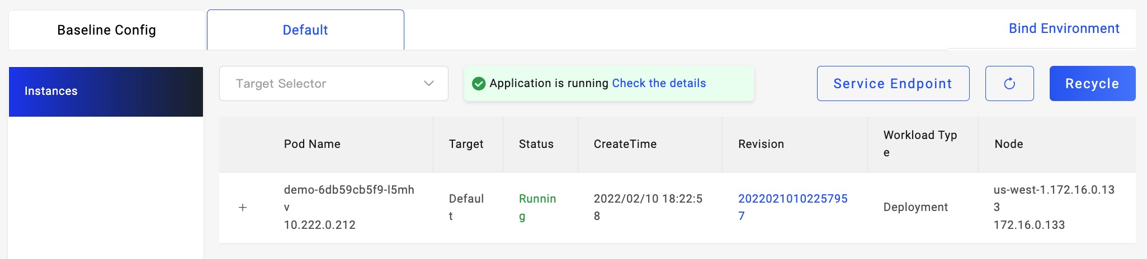Viewport: 1147px width, 259px height.
Task: Open revision 20220210102257957 link
Action: pos(792,207)
